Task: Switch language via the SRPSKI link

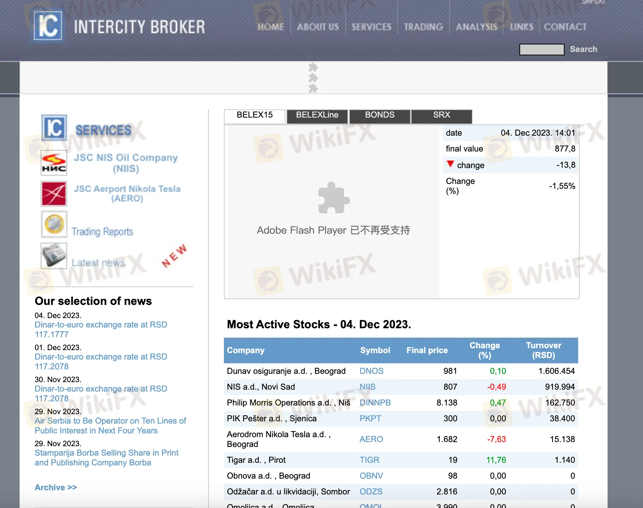Action: coord(593,2)
